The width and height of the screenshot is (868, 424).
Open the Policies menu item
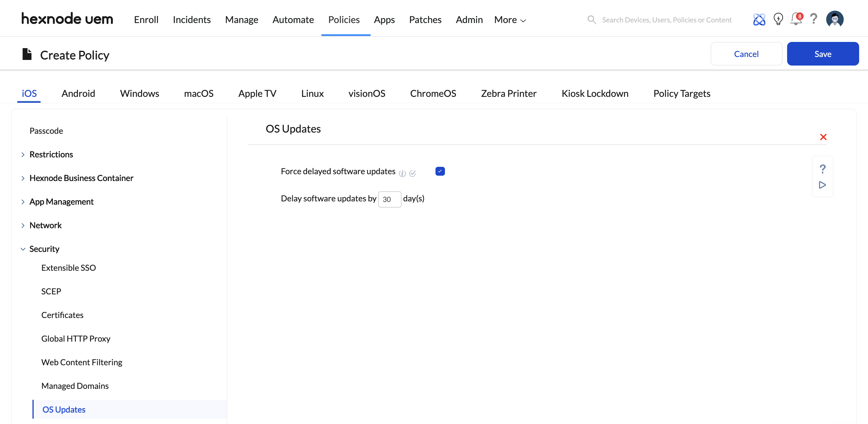click(x=344, y=19)
